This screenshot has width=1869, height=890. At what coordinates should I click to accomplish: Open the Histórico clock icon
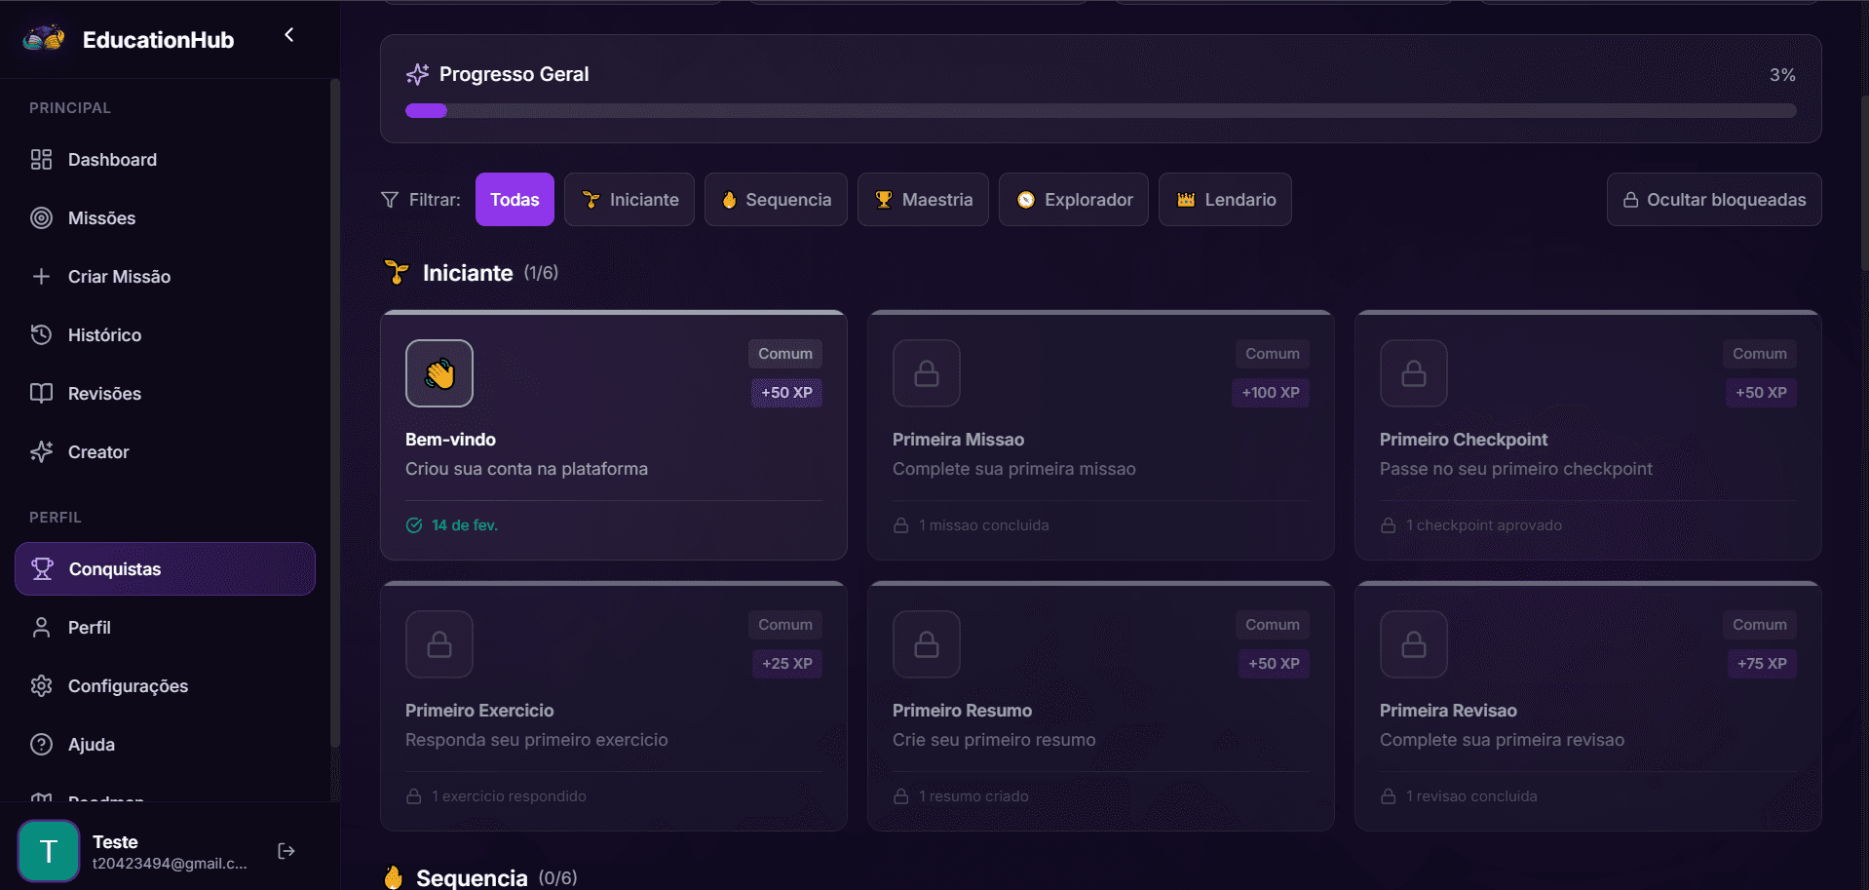click(x=41, y=334)
